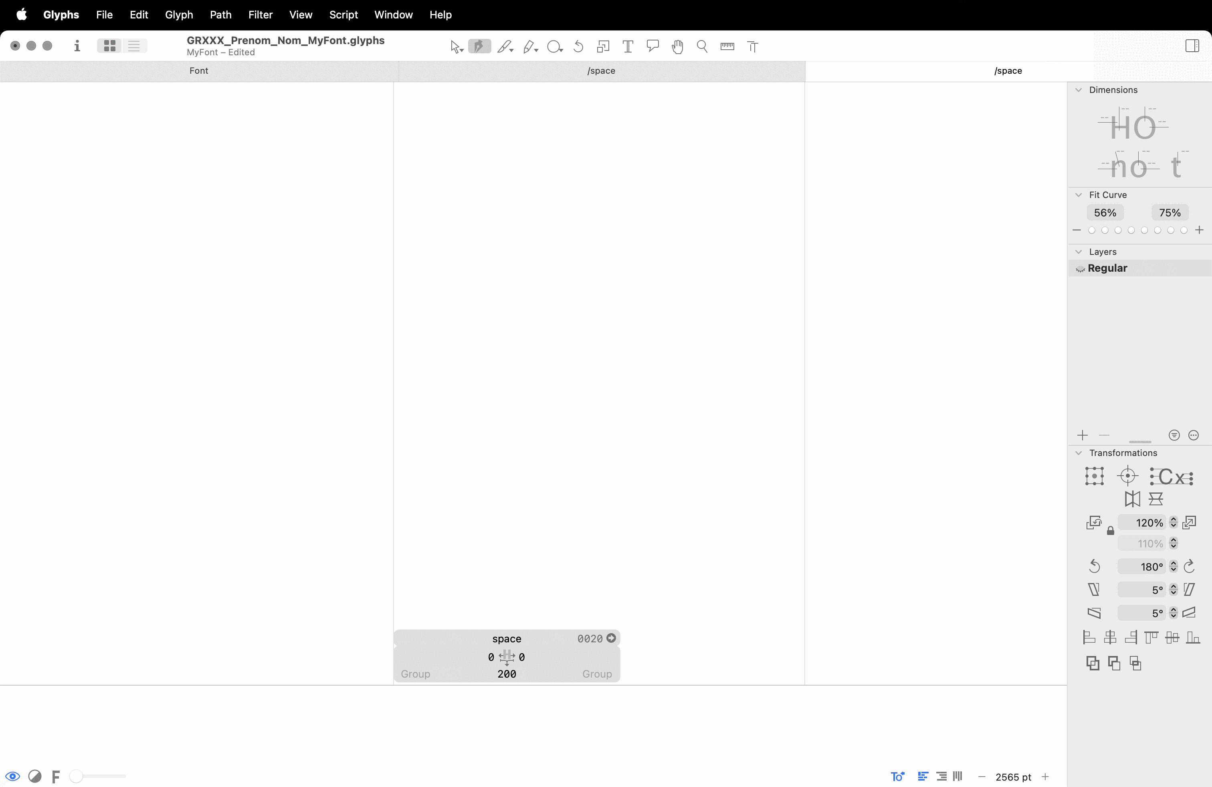1212x787 pixels.
Task: Open the Path menu
Action: click(220, 15)
